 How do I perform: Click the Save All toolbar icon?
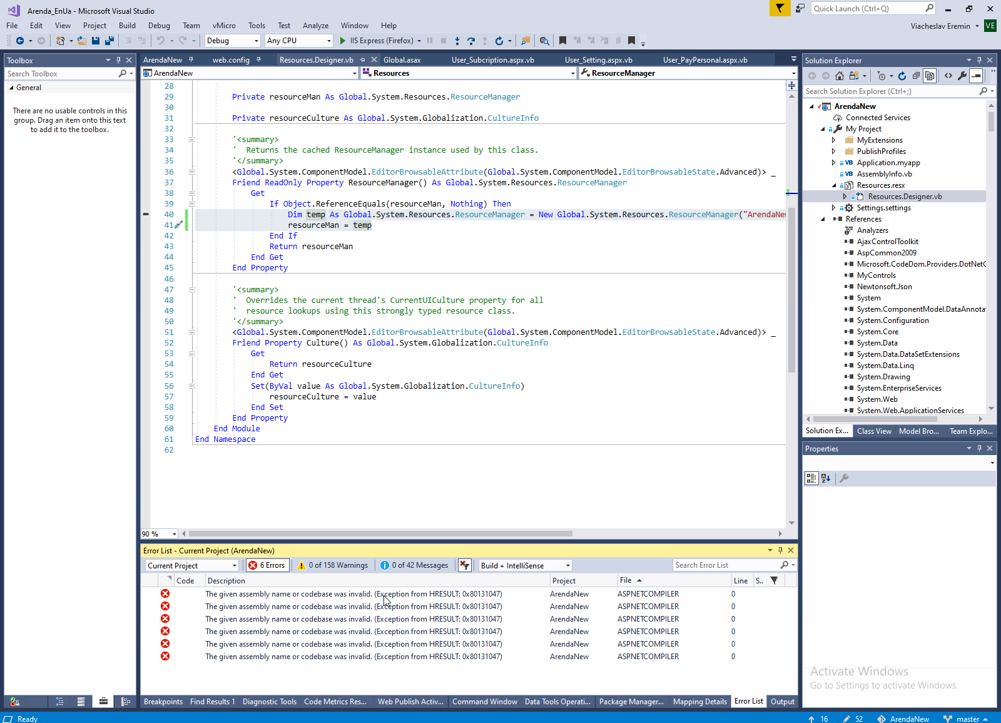(x=109, y=41)
